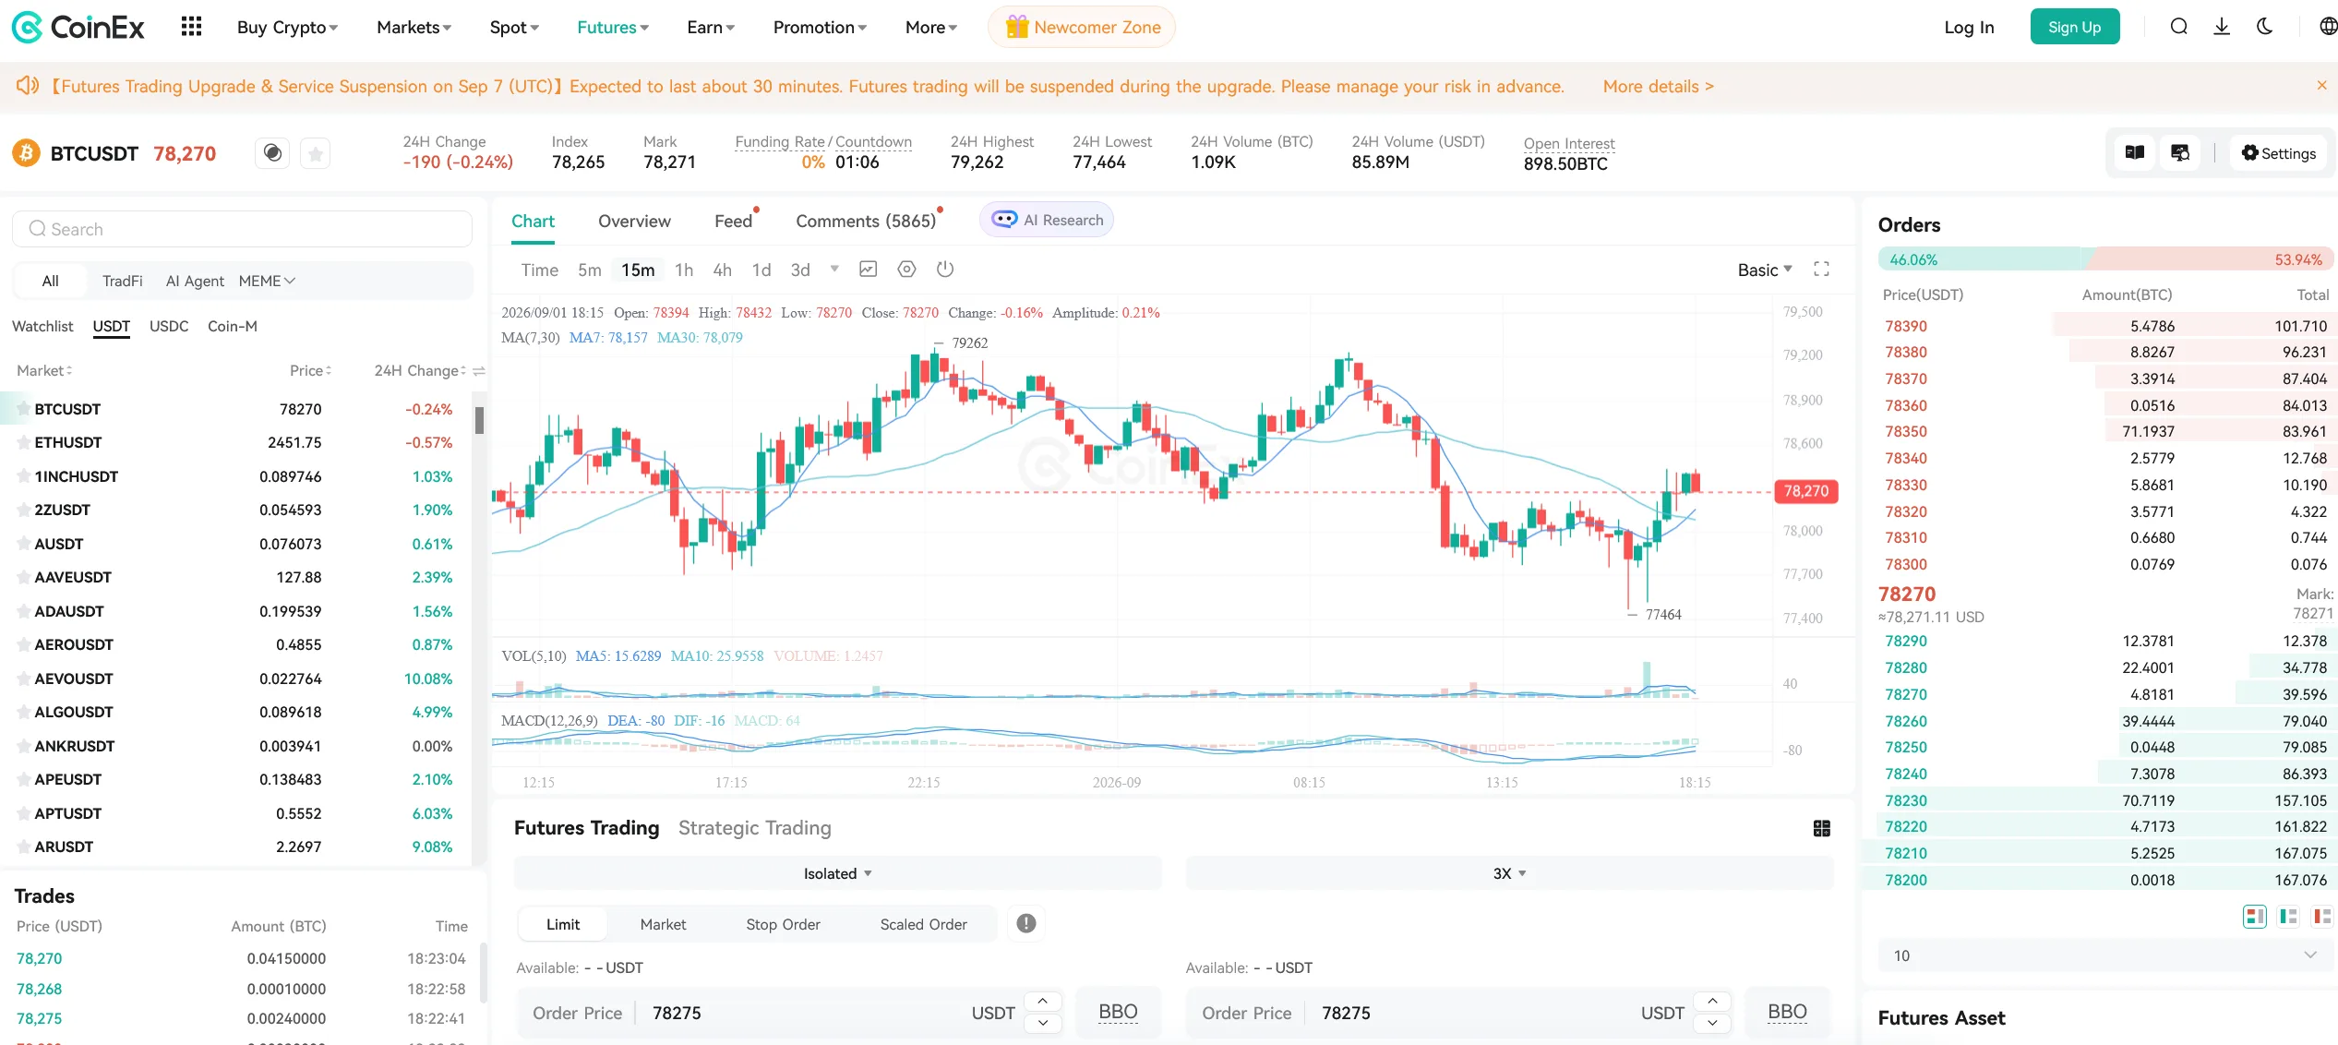Click the announcement speaker icon

click(28, 86)
